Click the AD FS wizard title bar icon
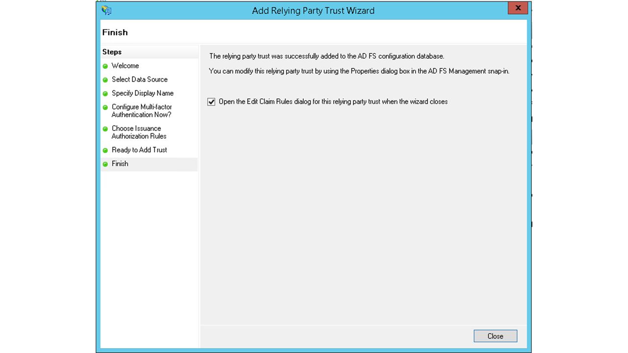The height and width of the screenshot is (353, 628). (x=106, y=10)
